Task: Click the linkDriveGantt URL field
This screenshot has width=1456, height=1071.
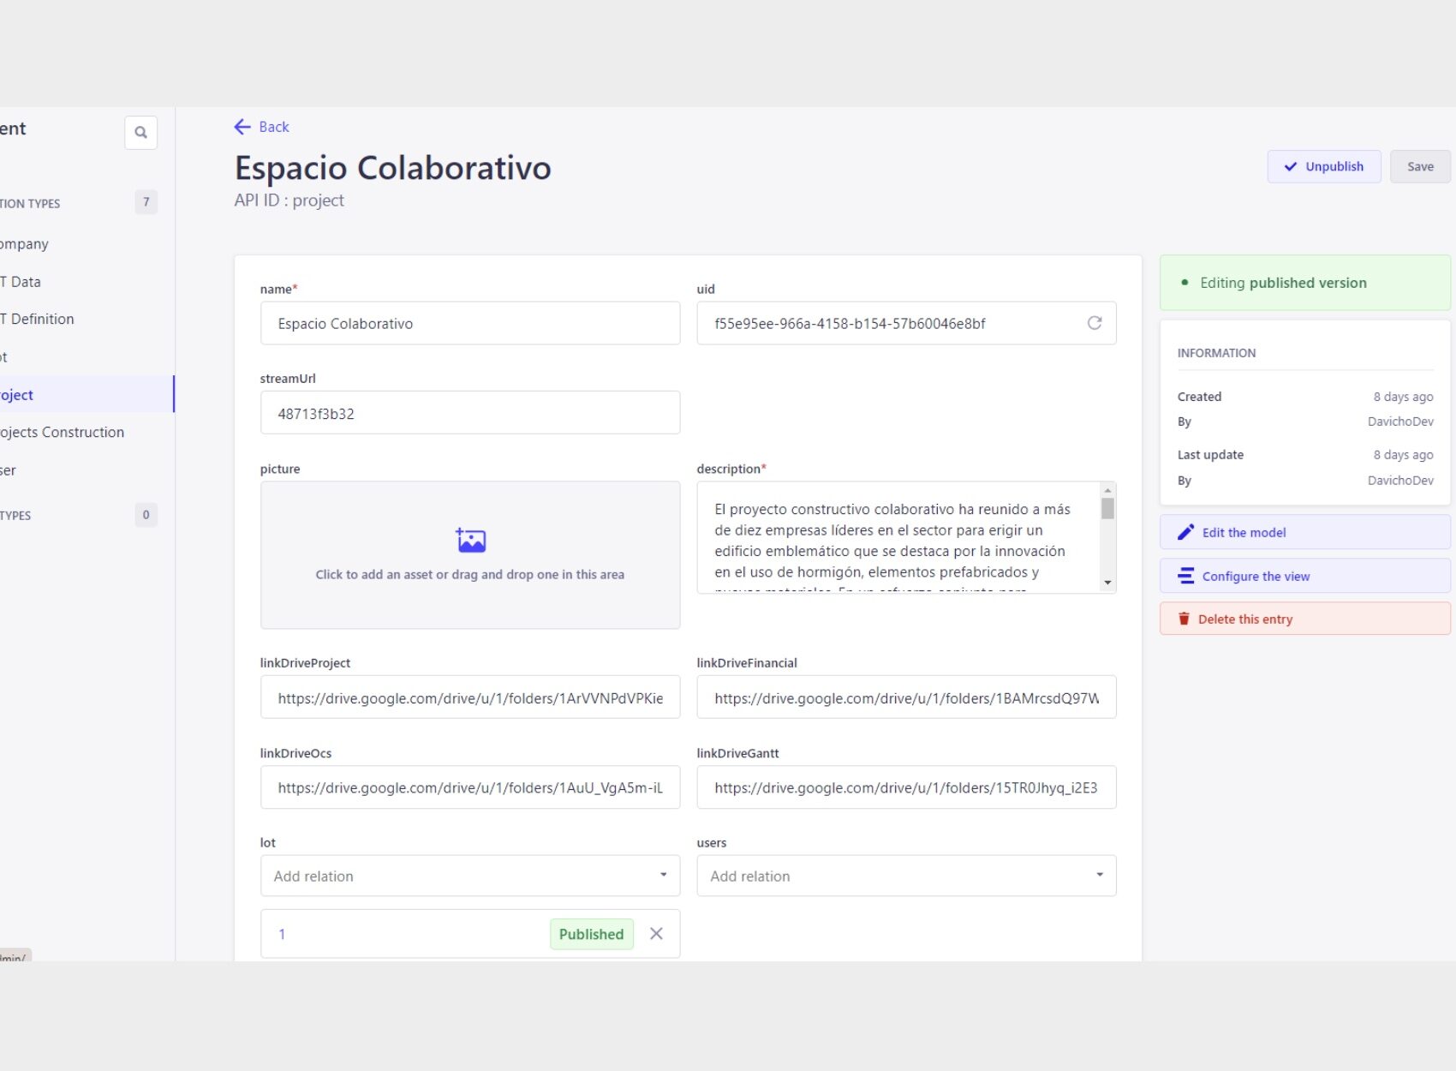Action: pos(905,787)
